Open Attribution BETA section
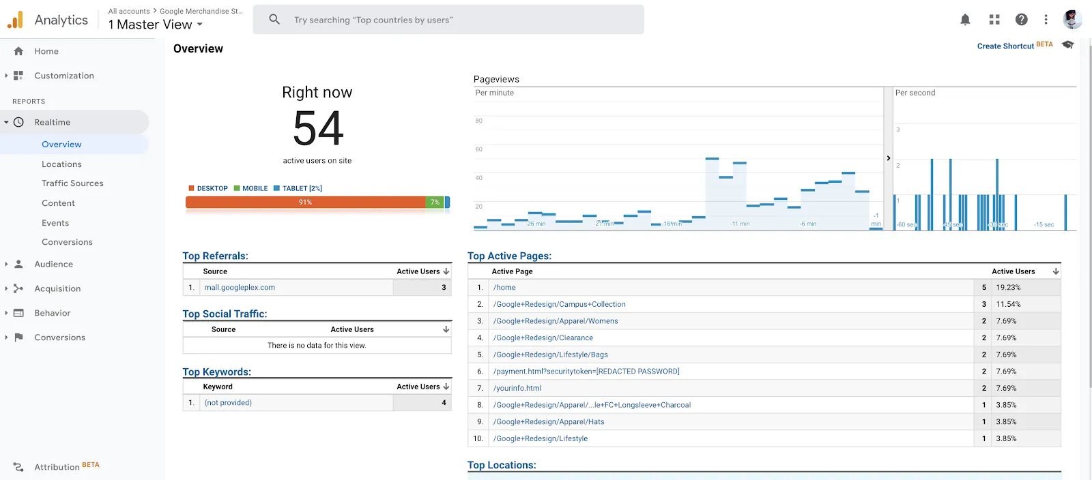 [67, 467]
